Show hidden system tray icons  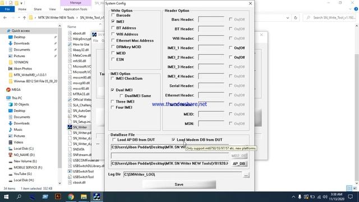(x=293, y=197)
